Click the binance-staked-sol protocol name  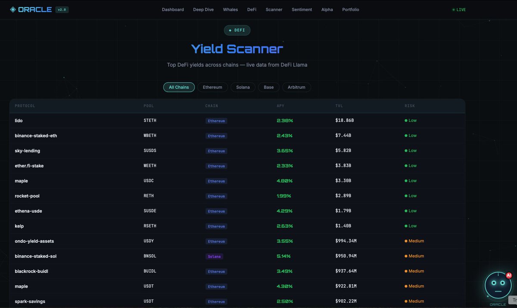point(36,256)
